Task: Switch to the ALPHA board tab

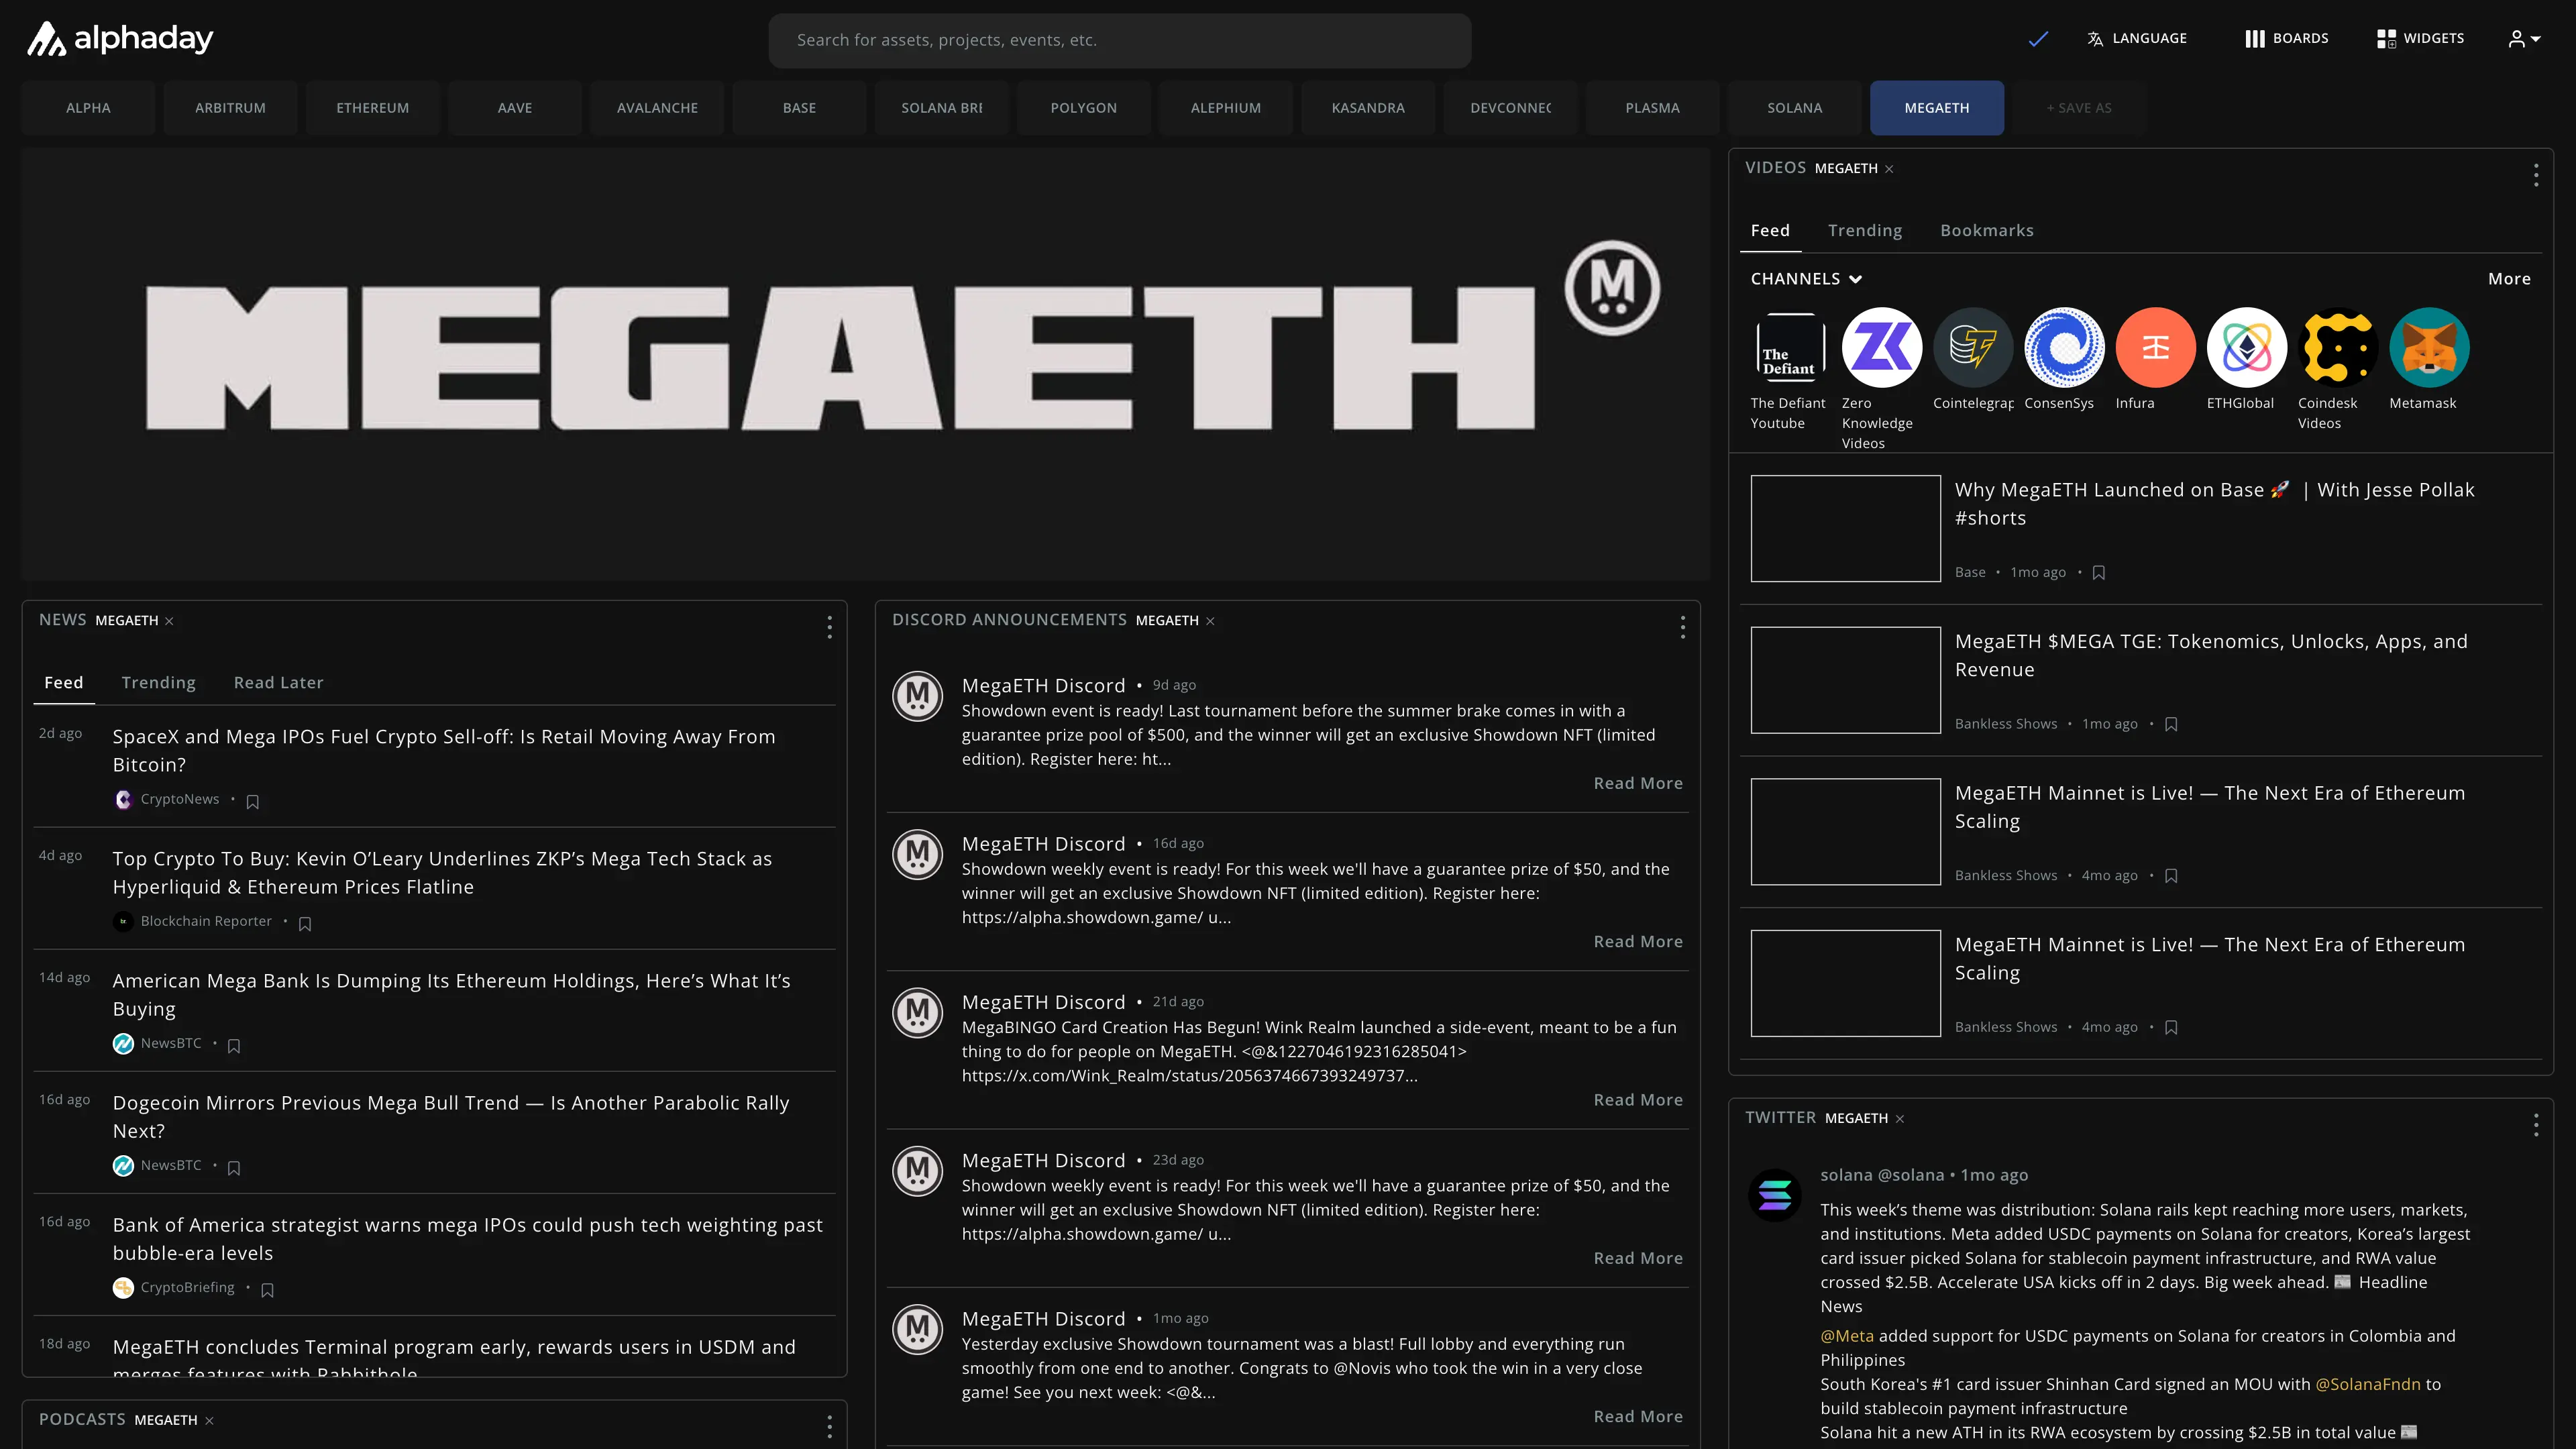Action: click(x=88, y=108)
